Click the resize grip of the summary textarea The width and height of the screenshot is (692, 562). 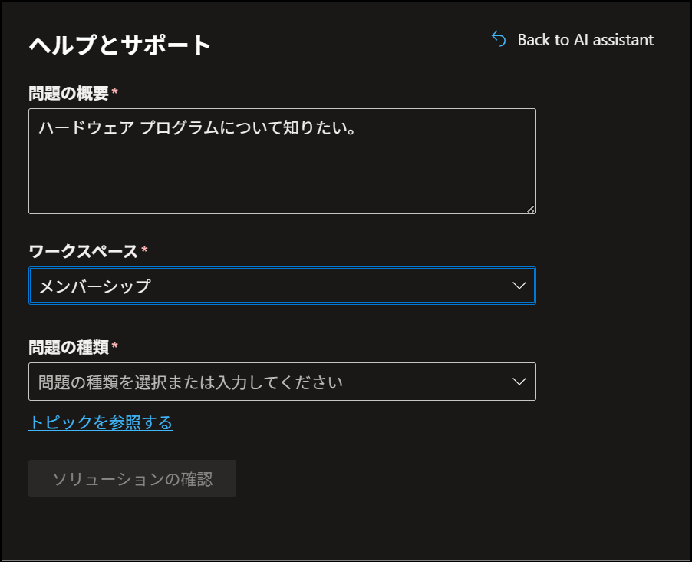click(x=531, y=208)
